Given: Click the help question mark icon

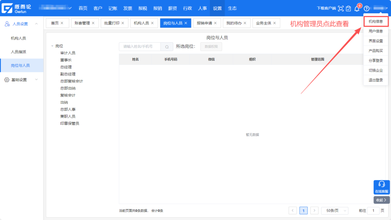Looking at the screenshot, I should coord(367,8).
